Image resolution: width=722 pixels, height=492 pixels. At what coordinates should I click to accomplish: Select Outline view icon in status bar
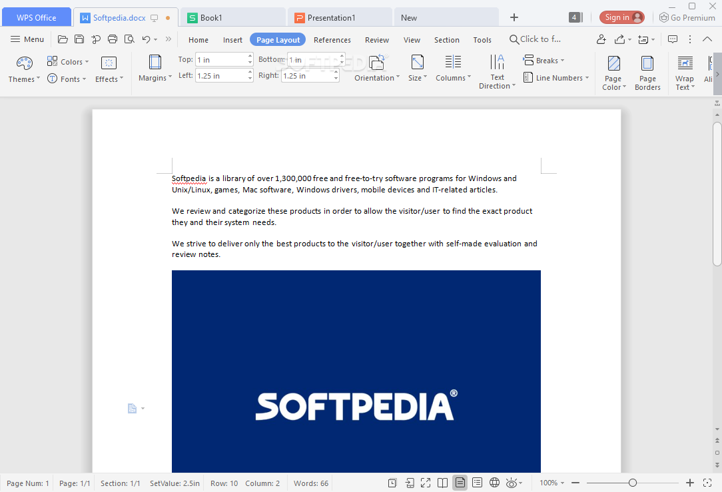(477, 482)
